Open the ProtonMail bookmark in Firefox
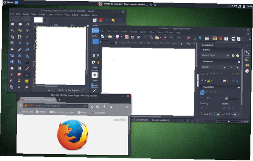 click(x=98, y=113)
